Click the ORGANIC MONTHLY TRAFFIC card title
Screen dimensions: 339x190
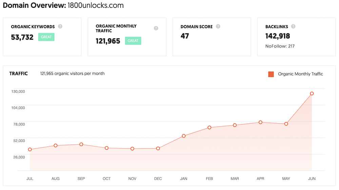[116, 28]
